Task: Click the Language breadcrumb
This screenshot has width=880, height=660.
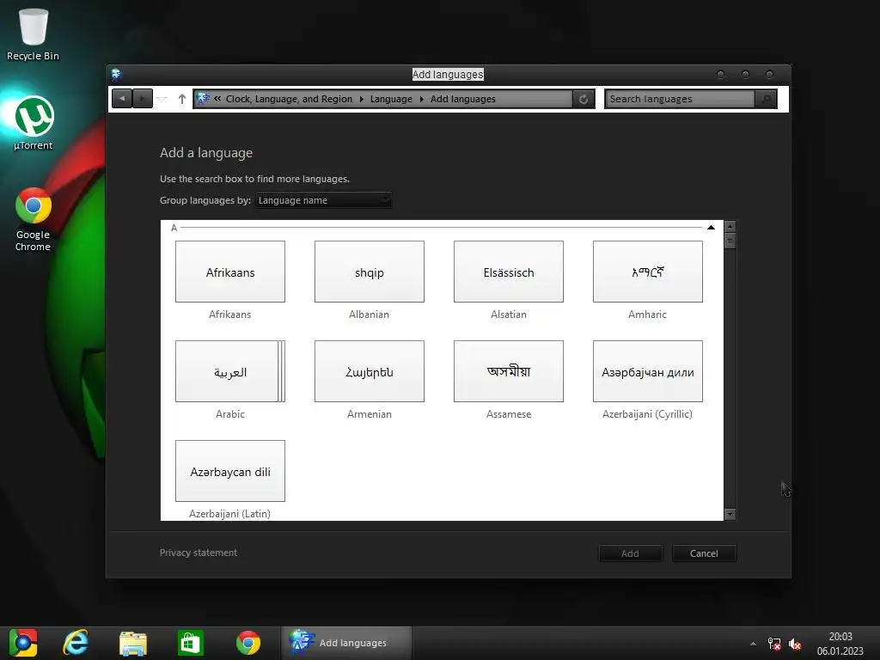Action: (391, 99)
